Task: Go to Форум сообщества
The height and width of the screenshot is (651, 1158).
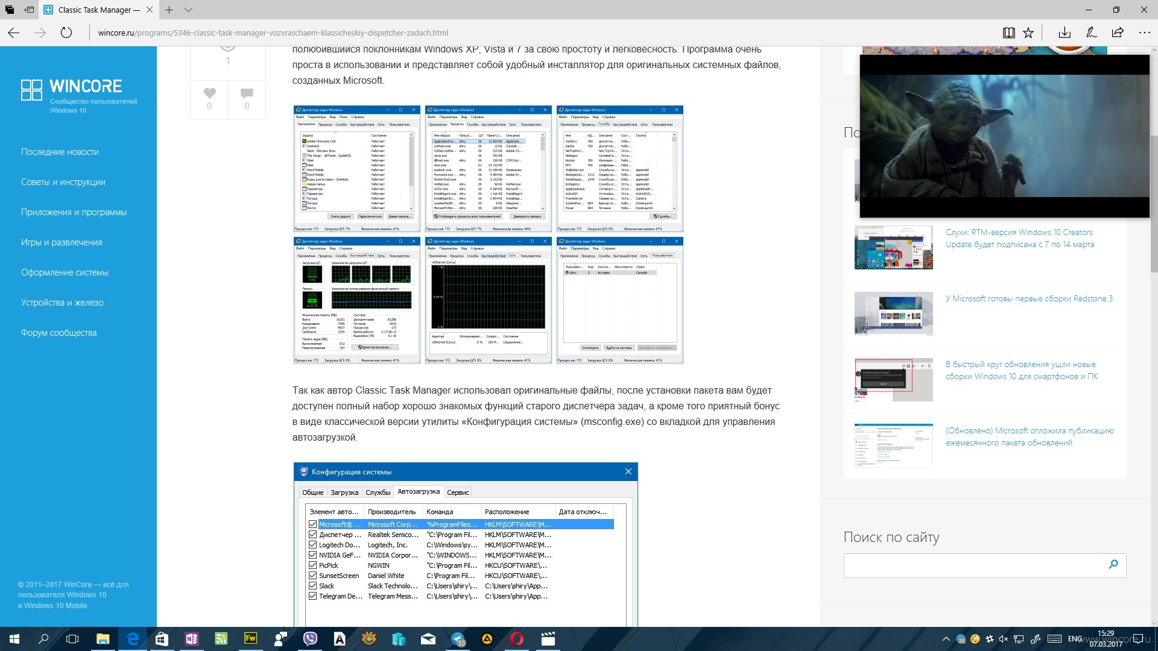Action: coord(59,333)
